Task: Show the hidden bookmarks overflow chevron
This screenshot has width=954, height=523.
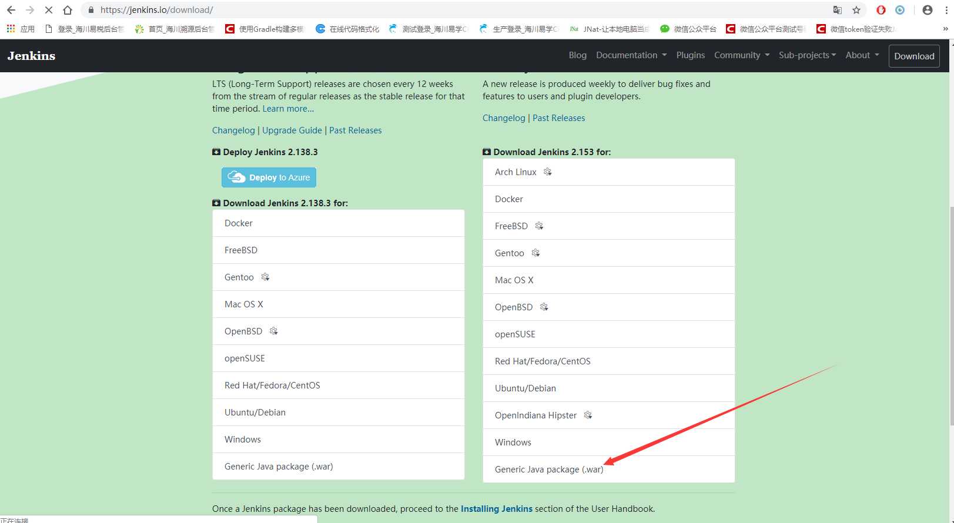Action: click(945, 29)
